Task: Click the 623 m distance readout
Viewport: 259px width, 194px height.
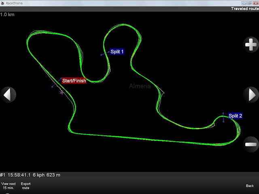Action: click(x=53, y=175)
